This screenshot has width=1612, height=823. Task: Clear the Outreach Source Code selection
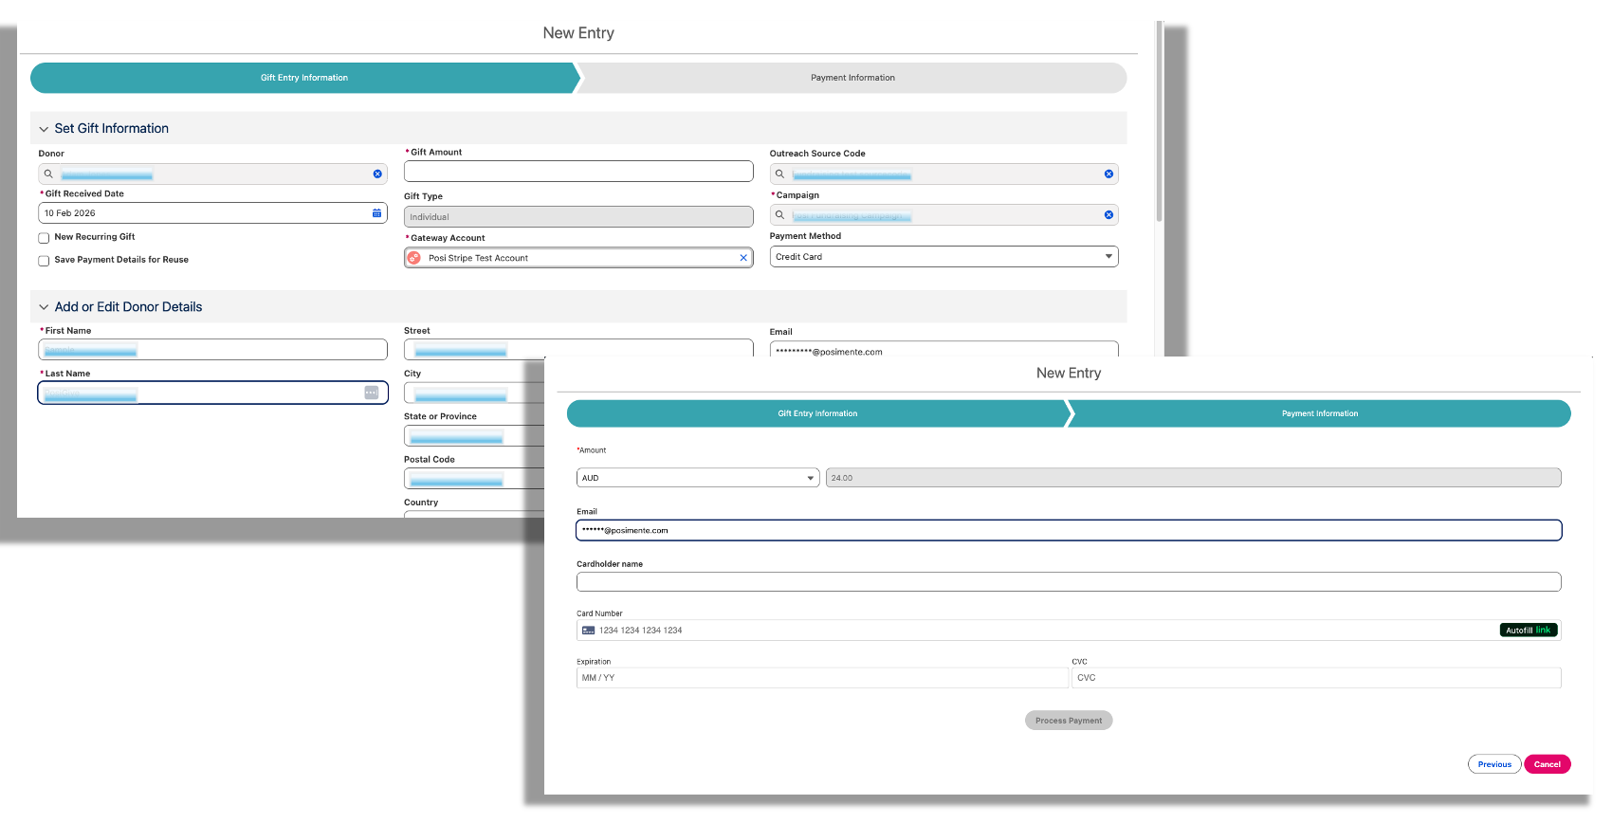[1108, 174]
